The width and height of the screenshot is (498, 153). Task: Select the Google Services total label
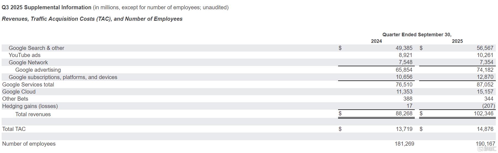tap(28, 85)
